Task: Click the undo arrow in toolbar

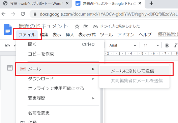Action: pos(8,45)
